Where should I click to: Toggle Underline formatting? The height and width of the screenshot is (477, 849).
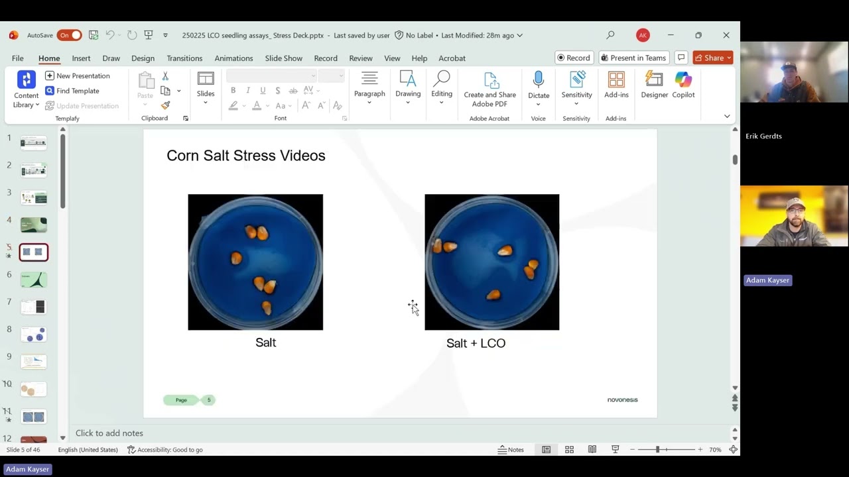(x=263, y=91)
